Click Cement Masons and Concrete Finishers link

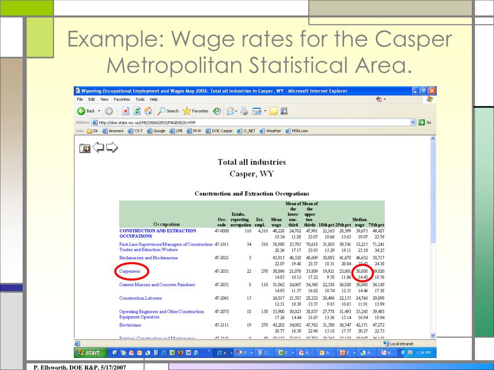tap(157, 285)
